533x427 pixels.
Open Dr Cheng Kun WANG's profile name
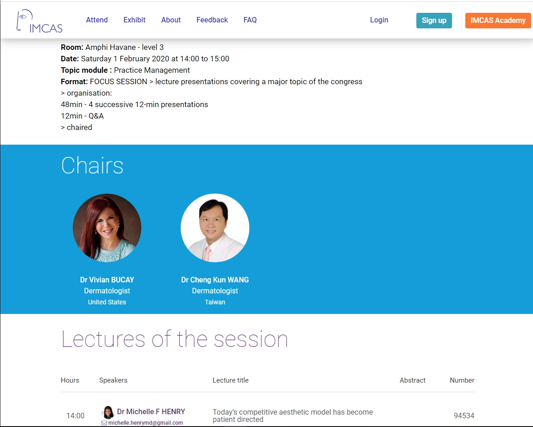coord(215,280)
